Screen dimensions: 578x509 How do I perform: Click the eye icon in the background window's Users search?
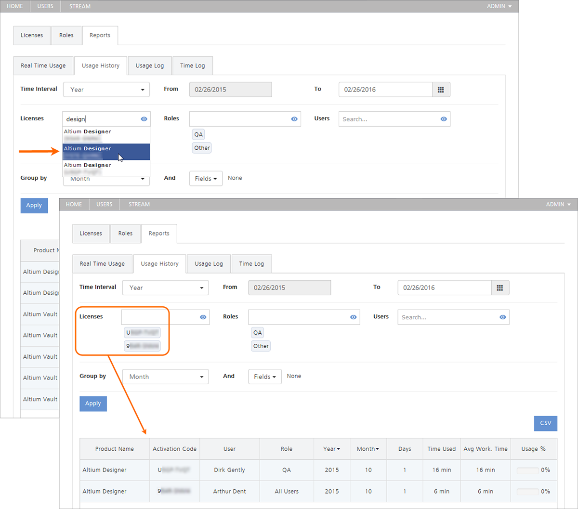tap(444, 119)
